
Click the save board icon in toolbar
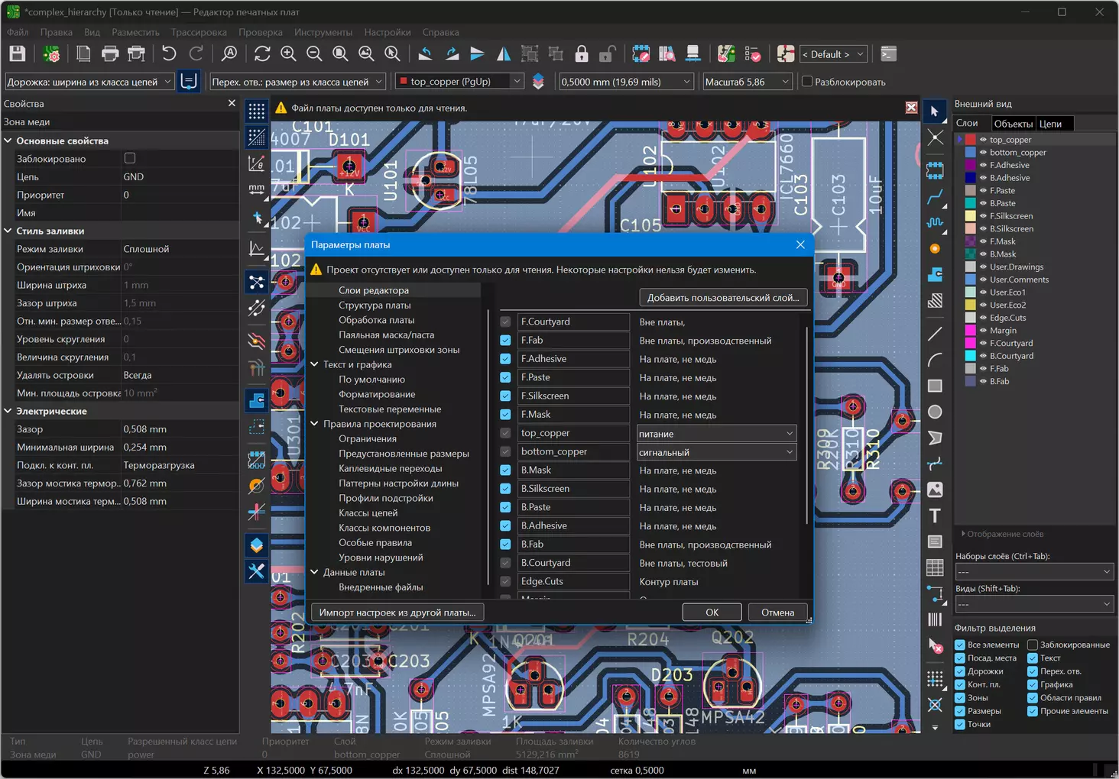click(18, 54)
